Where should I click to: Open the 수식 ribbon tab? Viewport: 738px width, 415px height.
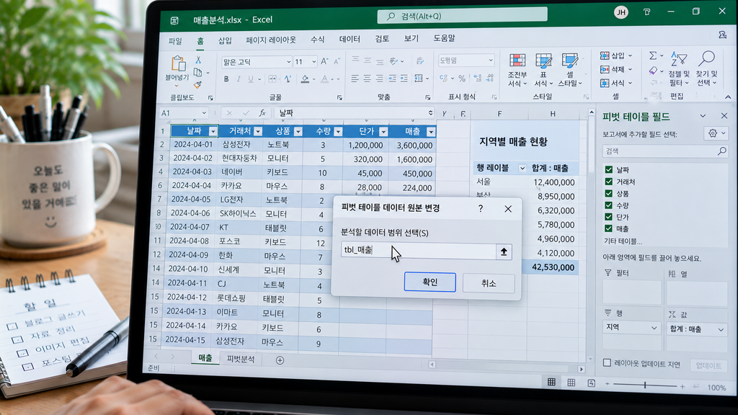pyautogui.click(x=318, y=40)
